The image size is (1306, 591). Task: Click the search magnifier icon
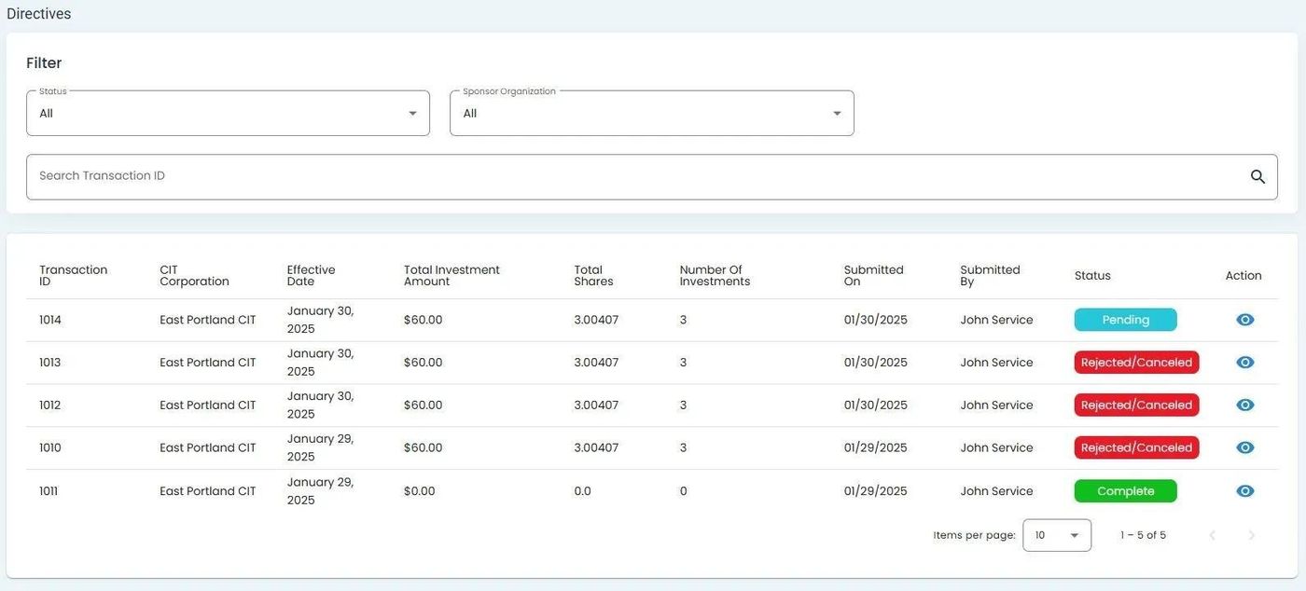[1257, 177]
